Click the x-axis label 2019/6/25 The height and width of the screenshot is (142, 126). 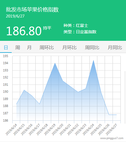tap(96, 130)
